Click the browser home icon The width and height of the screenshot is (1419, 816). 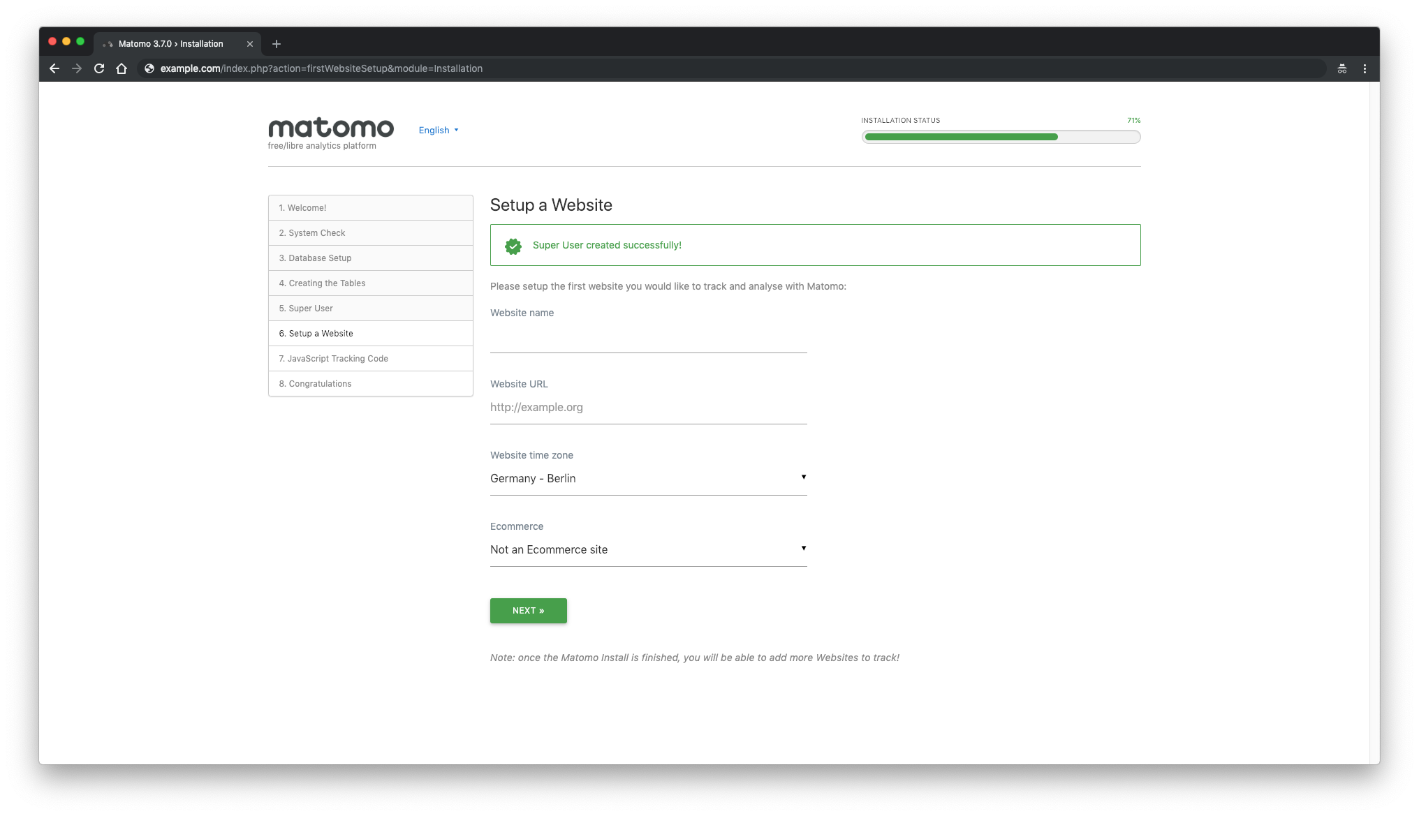[x=122, y=68]
